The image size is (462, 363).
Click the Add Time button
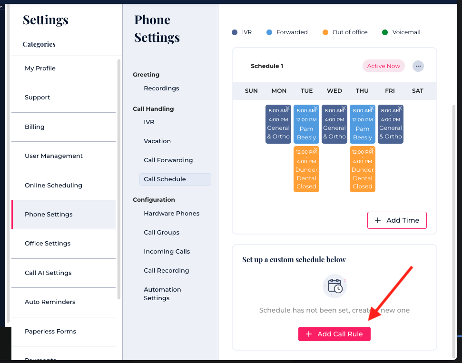(x=397, y=220)
